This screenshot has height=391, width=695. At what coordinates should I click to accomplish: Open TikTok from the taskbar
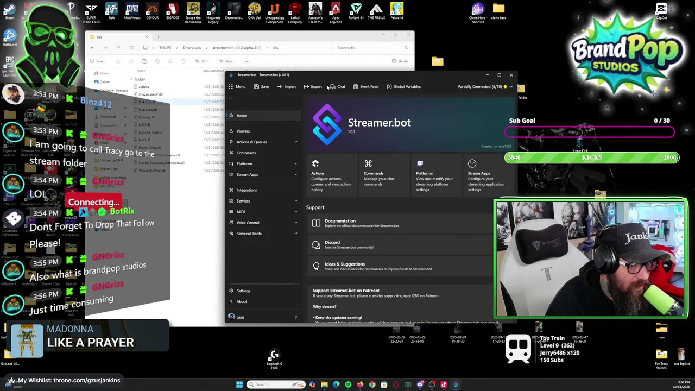pyautogui.click(x=444, y=384)
